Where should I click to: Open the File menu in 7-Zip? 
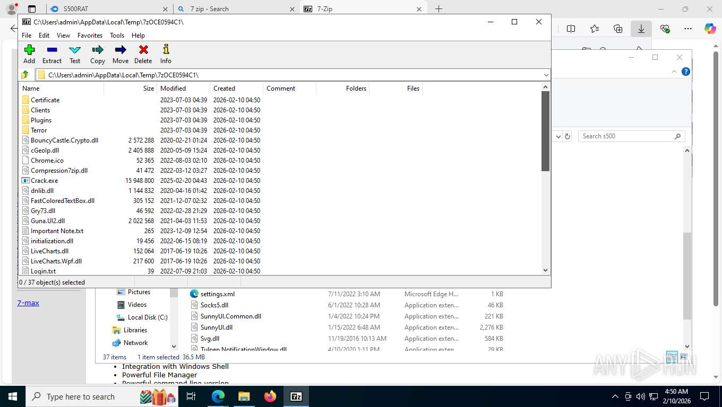coord(27,36)
